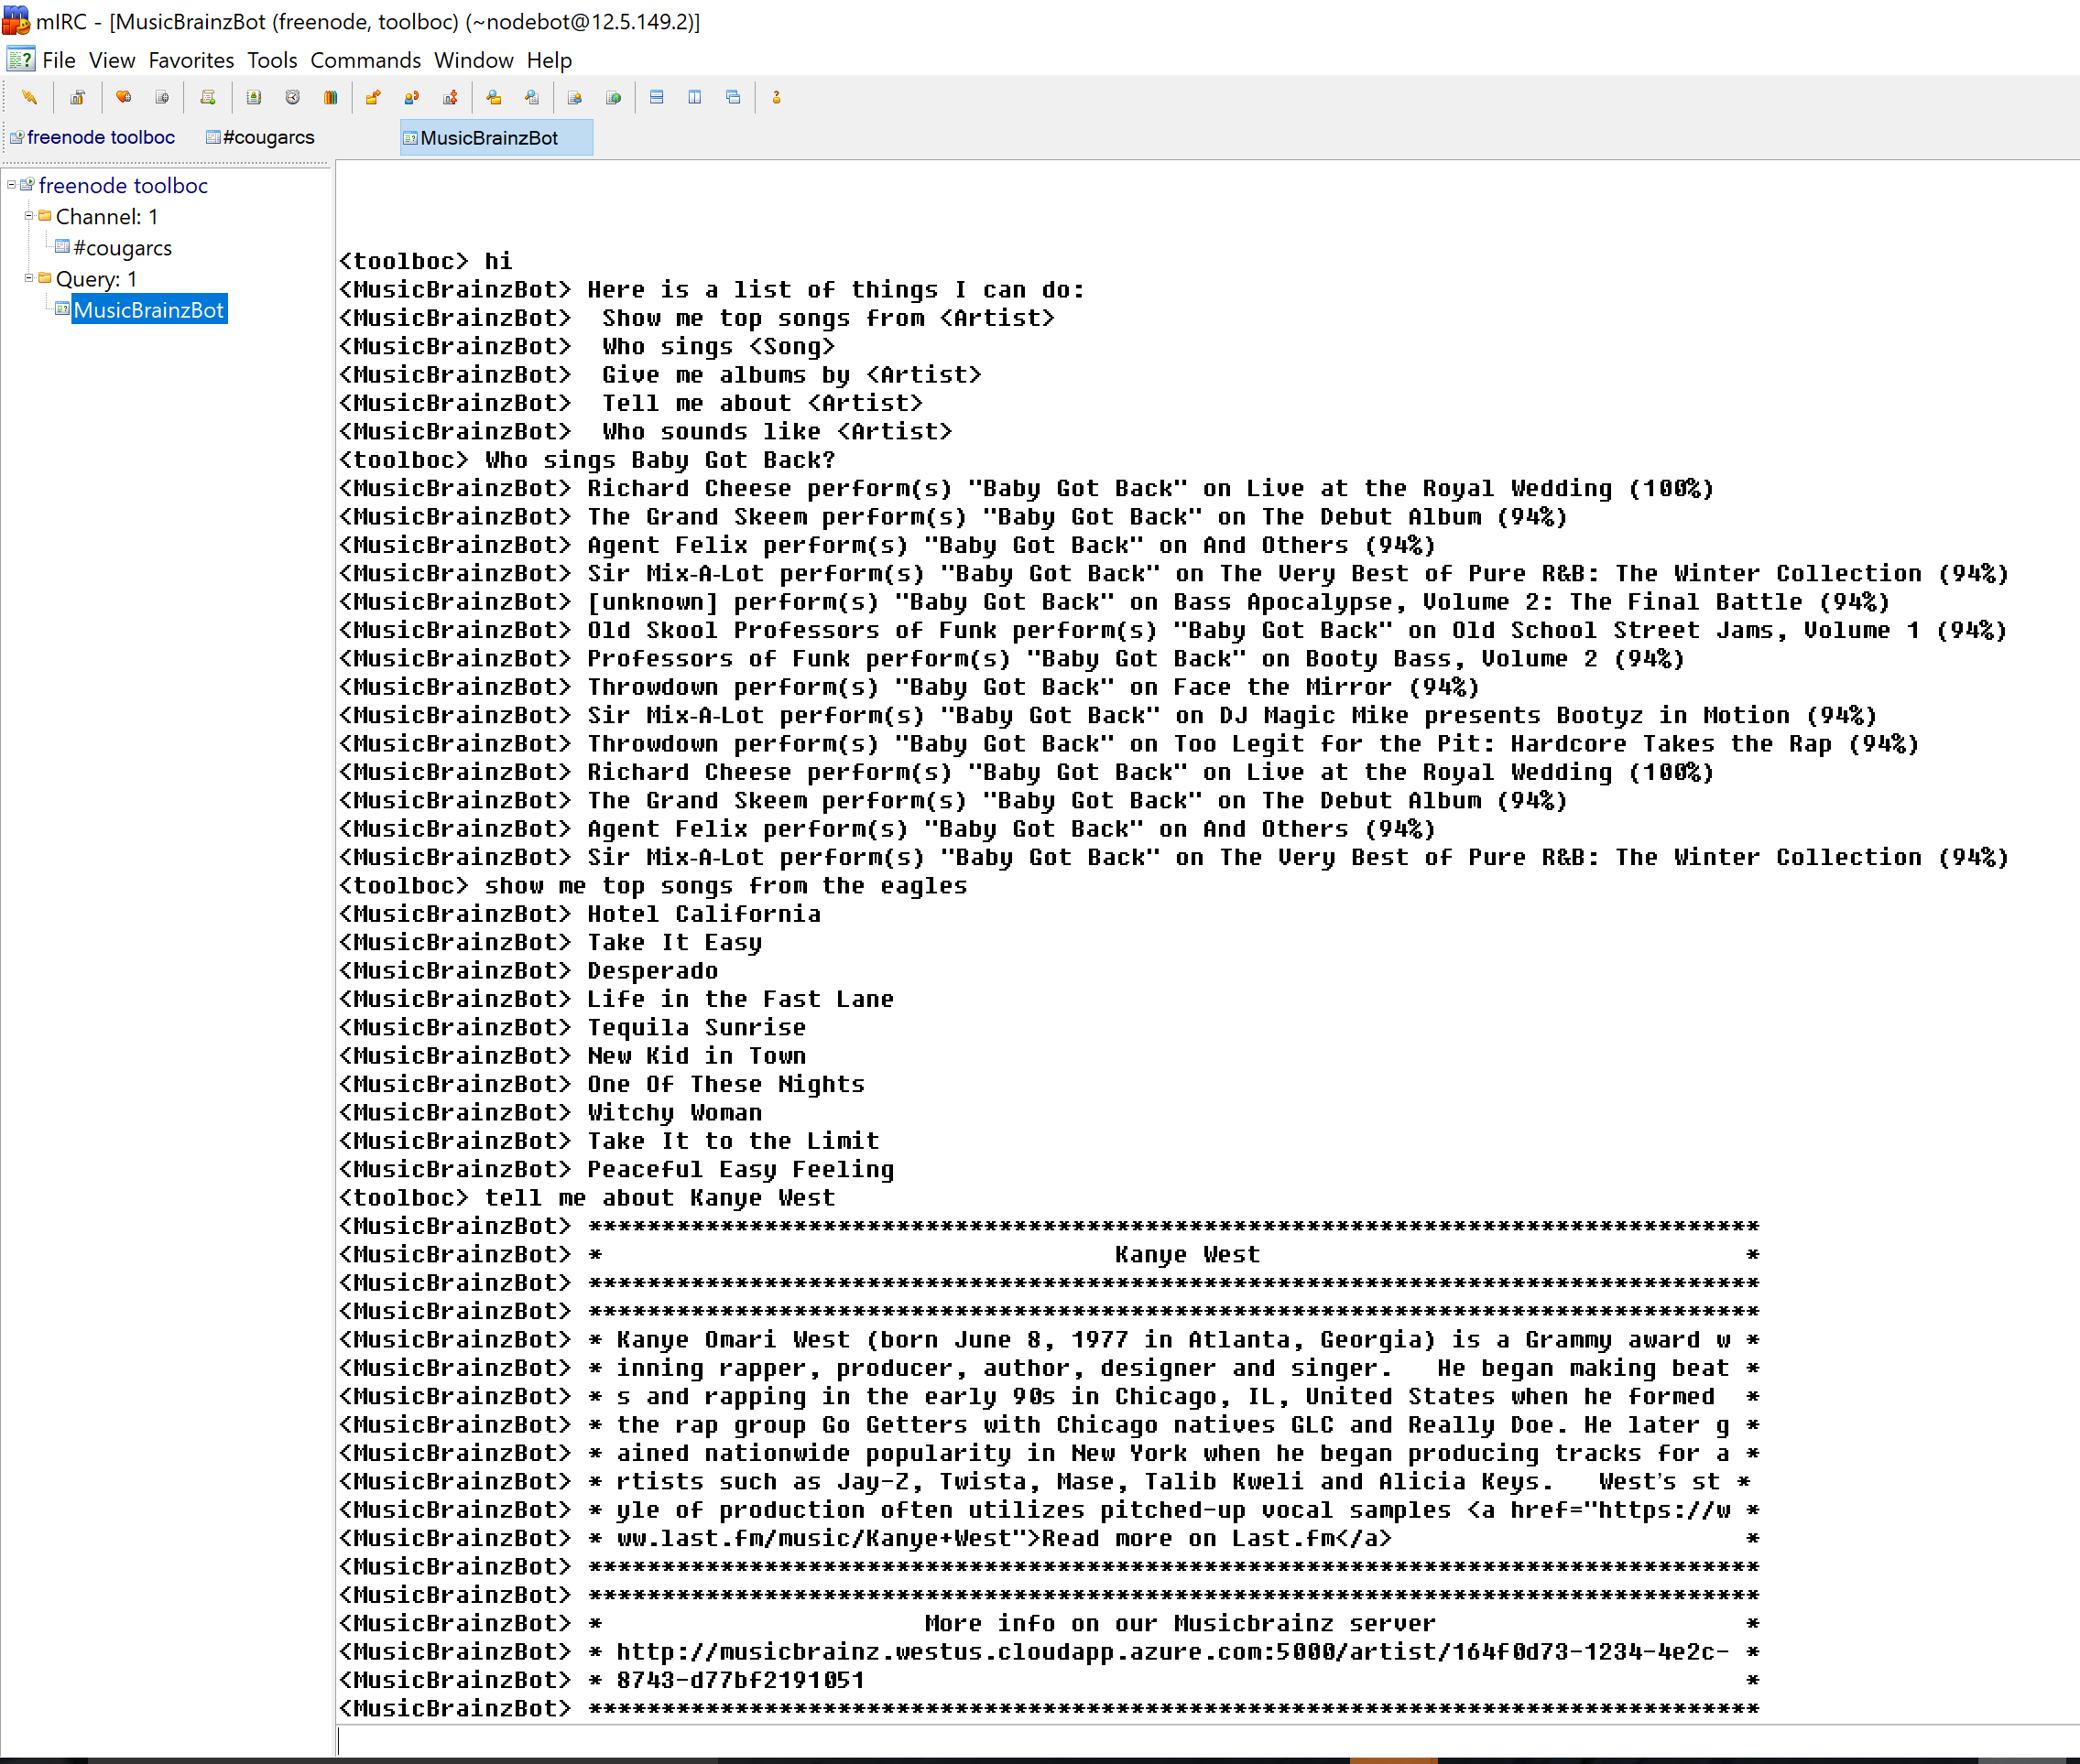This screenshot has width=2080, height=1764.
Task: Tile windows horizontally icon
Action: click(657, 98)
